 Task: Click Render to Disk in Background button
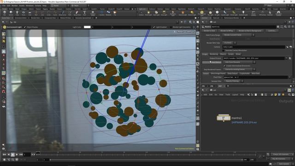(250, 31)
